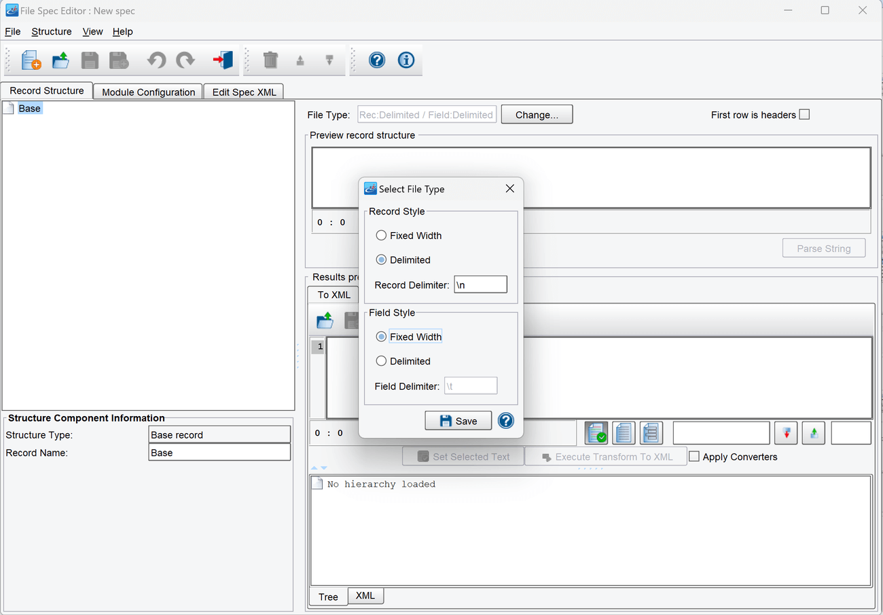
Task: Switch to the Tree tab
Action: pyautogui.click(x=328, y=597)
